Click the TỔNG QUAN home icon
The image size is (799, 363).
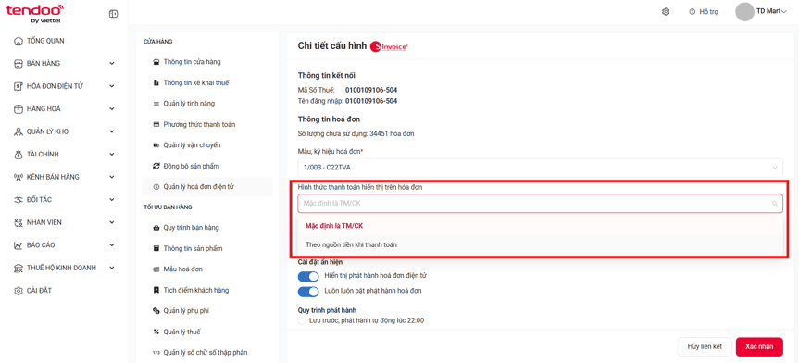pyautogui.click(x=18, y=41)
